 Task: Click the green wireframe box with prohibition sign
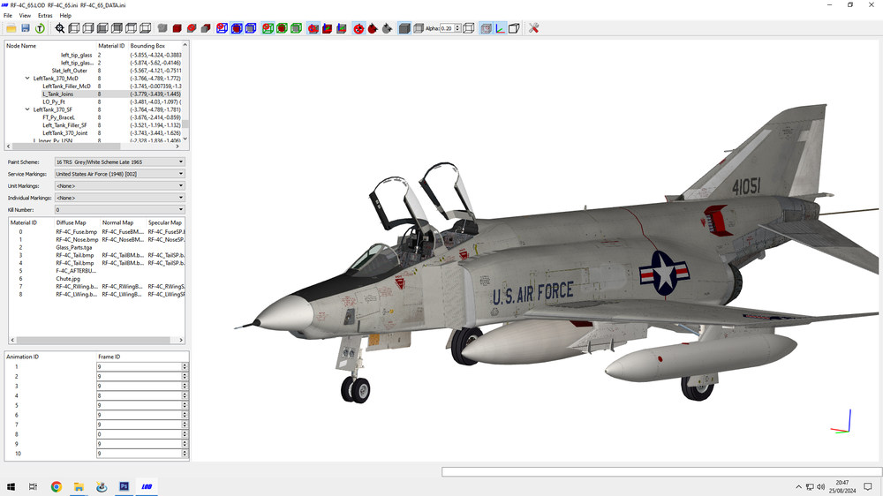tap(268, 28)
